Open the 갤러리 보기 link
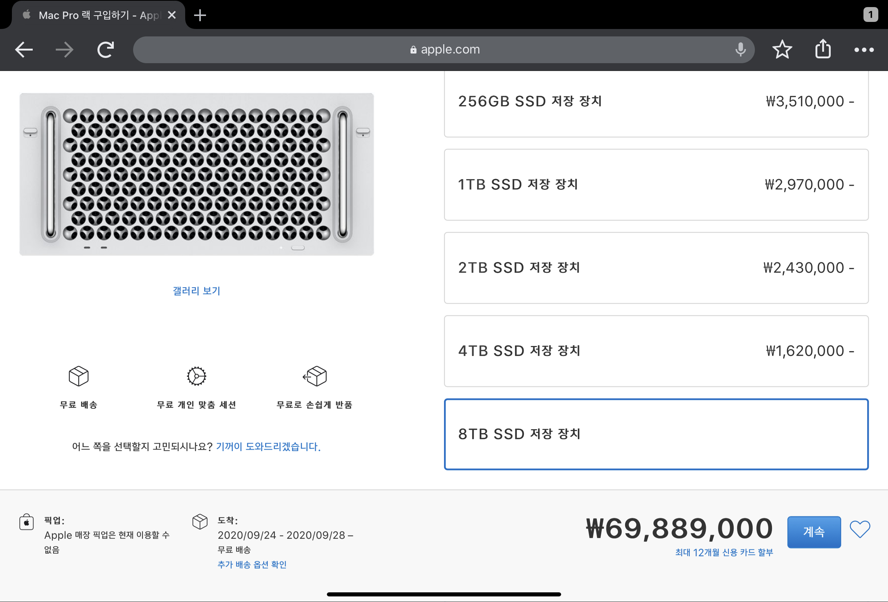The image size is (888, 602). click(196, 291)
